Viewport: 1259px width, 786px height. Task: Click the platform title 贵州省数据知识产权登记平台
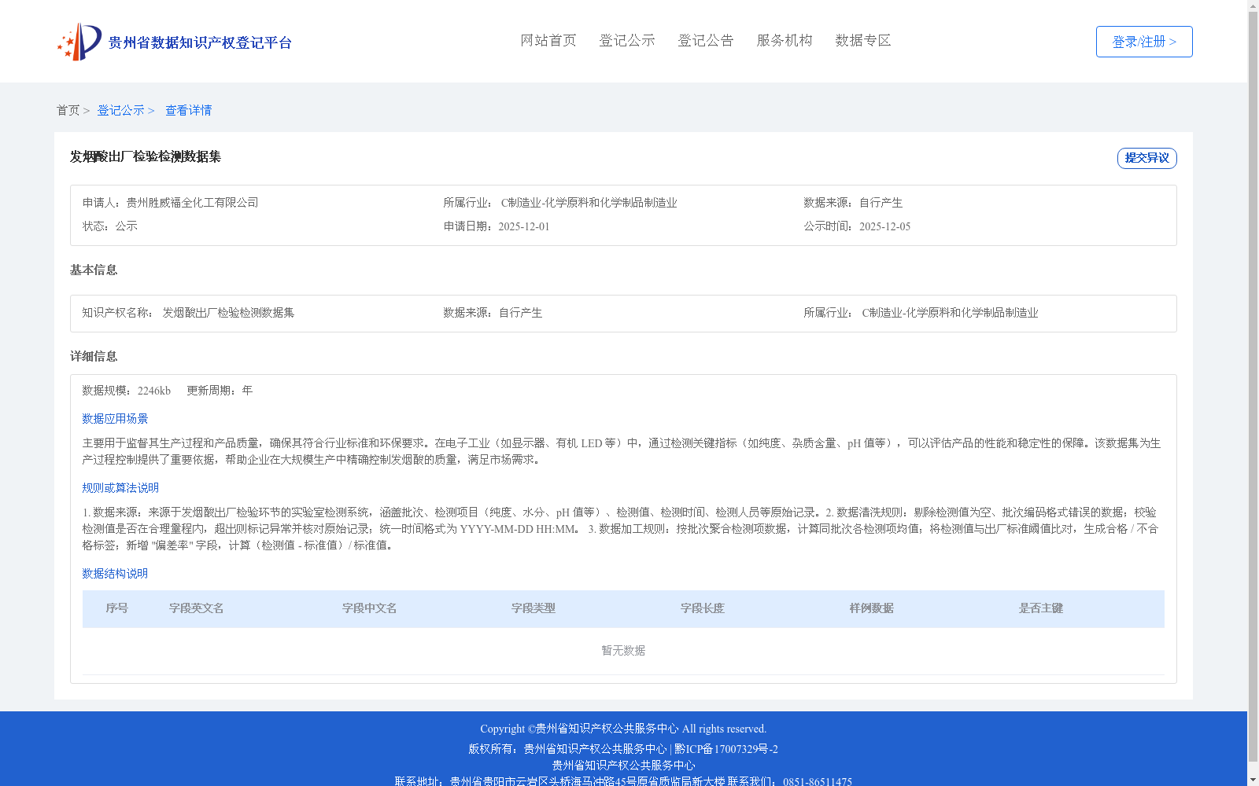point(200,42)
